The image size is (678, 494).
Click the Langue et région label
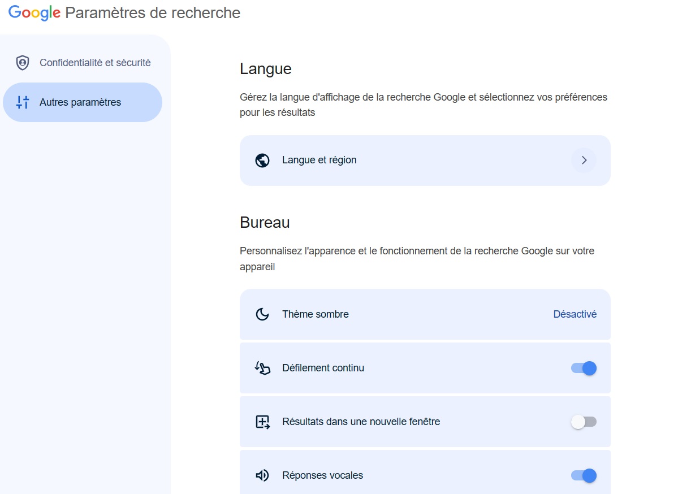tap(319, 160)
